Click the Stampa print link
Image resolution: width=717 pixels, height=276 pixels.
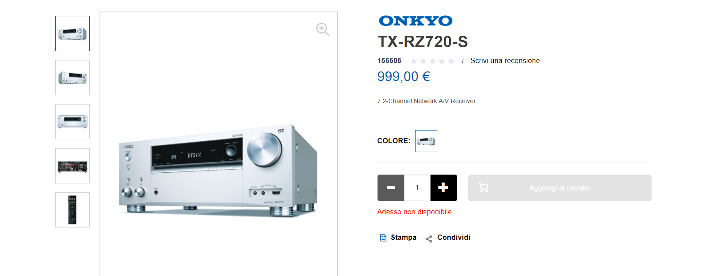tap(404, 238)
